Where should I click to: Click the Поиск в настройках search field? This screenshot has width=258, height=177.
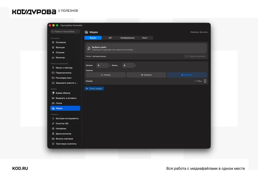point(65,32)
